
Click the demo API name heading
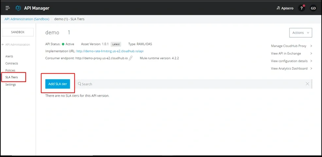tap(52, 33)
